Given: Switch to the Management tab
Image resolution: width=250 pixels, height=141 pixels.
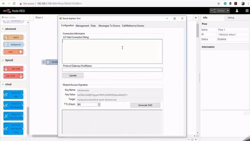Looking at the screenshot, I should pos(82,26).
